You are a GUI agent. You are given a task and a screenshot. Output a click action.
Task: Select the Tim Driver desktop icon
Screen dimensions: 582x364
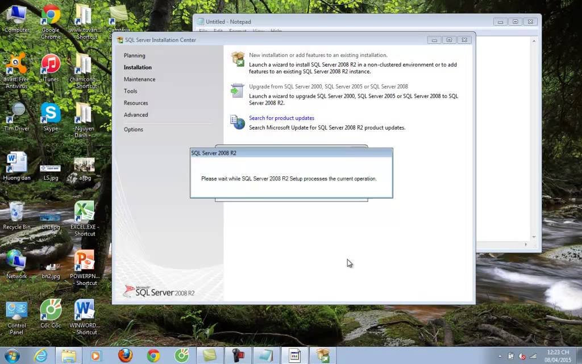(x=16, y=117)
